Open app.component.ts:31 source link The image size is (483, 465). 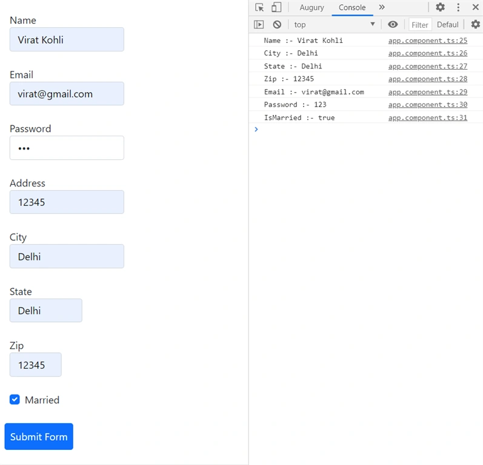428,117
